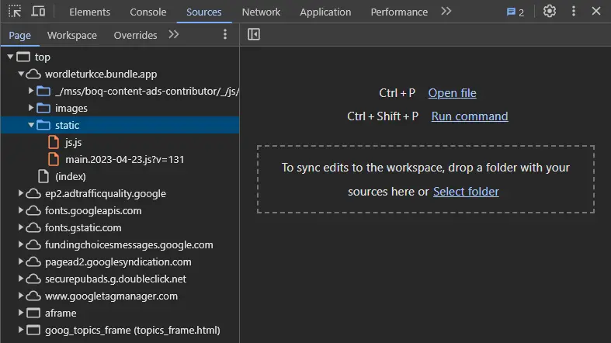Click the wordleturkce.bundle.app cloud icon
Image resolution: width=611 pixels, height=343 pixels.
coord(33,74)
